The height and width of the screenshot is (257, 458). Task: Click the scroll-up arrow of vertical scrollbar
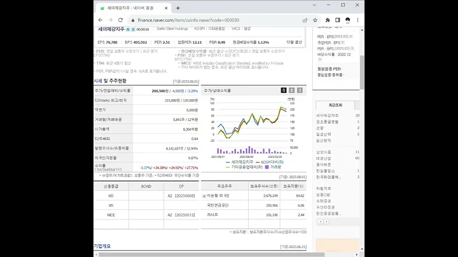click(x=362, y=30)
